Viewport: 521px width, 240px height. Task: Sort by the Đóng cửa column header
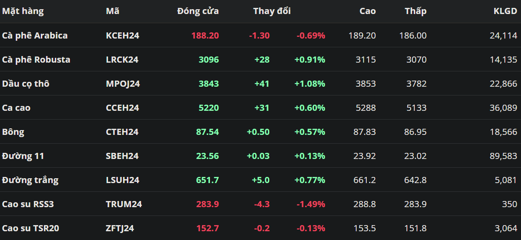click(198, 11)
